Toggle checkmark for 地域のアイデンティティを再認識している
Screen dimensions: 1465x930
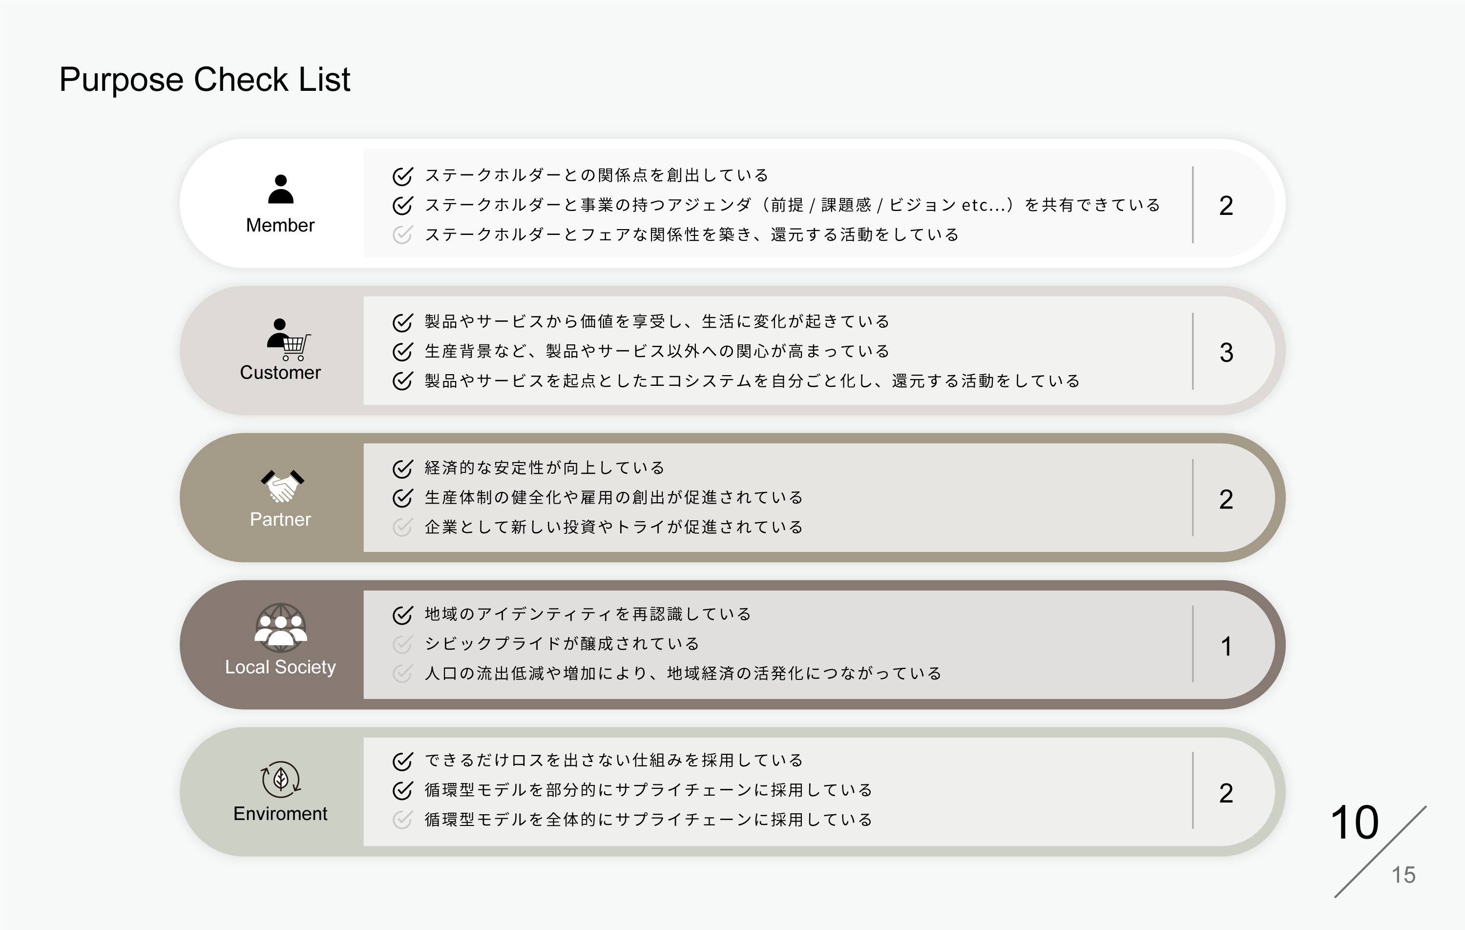click(x=402, y=615)
